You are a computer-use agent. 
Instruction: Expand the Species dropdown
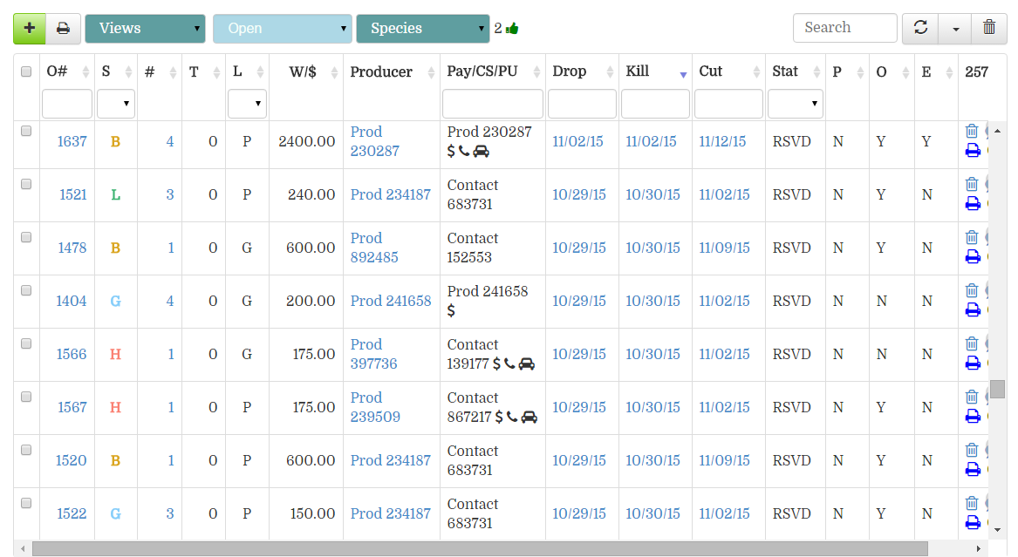(422, 28)
